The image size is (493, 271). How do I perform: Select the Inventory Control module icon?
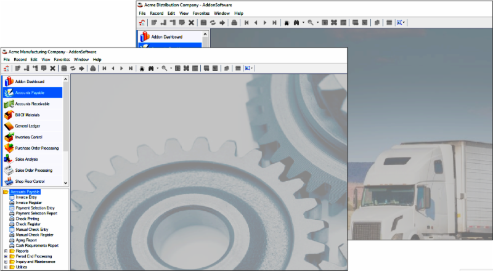[x=9, y=137]
